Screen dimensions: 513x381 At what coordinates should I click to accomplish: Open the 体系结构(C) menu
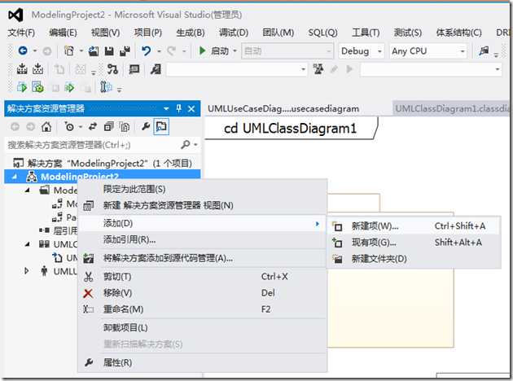click(458, 33)
